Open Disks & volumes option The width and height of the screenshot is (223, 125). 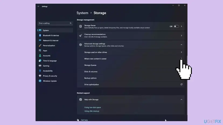coord(131,72)
